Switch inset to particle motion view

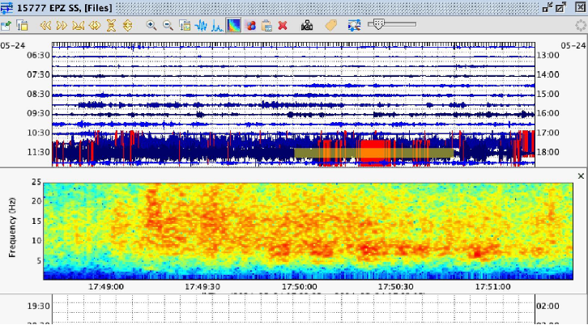(x=249, y=25)
